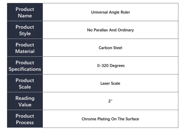Click the Product Process header cell
This screenshot has height=132, width=186.
coord(25,119)
